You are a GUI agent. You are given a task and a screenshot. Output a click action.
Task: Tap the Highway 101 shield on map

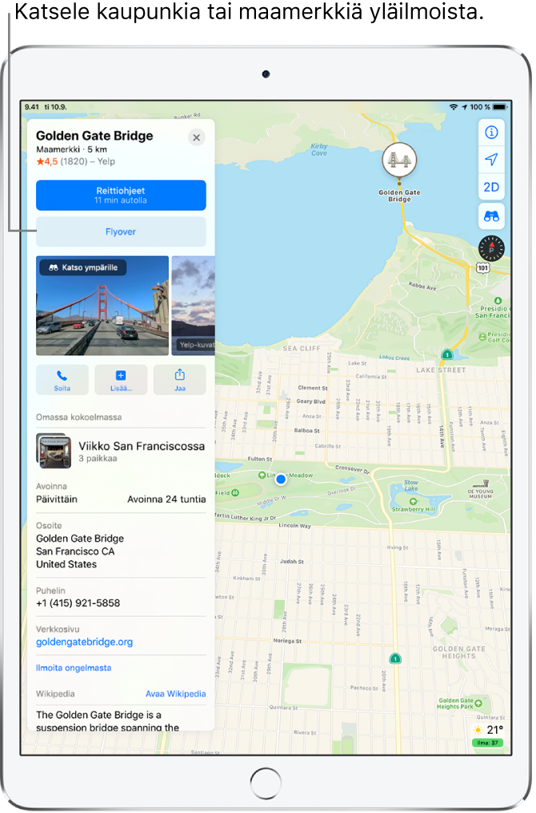click(482, 267)
